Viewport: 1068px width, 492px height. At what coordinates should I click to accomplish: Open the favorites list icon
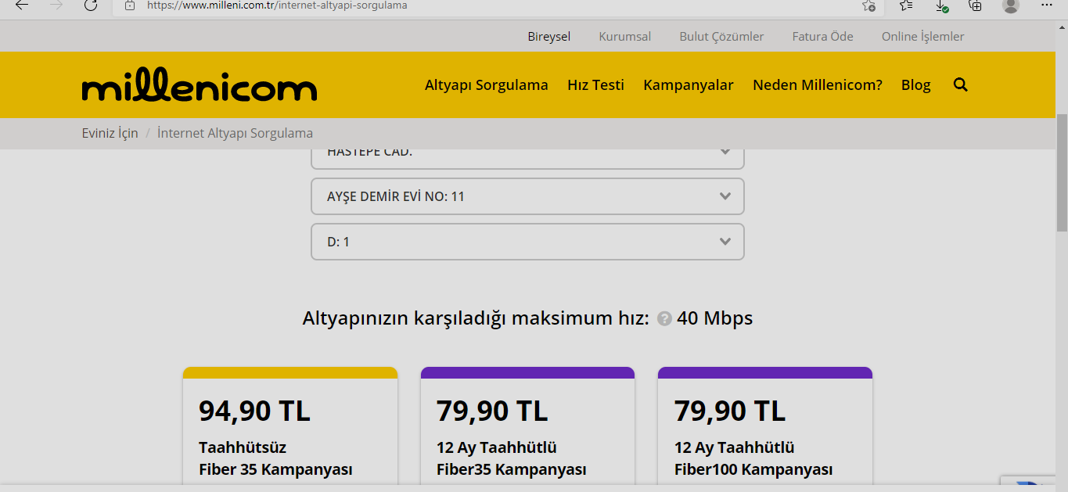point(905,5)
